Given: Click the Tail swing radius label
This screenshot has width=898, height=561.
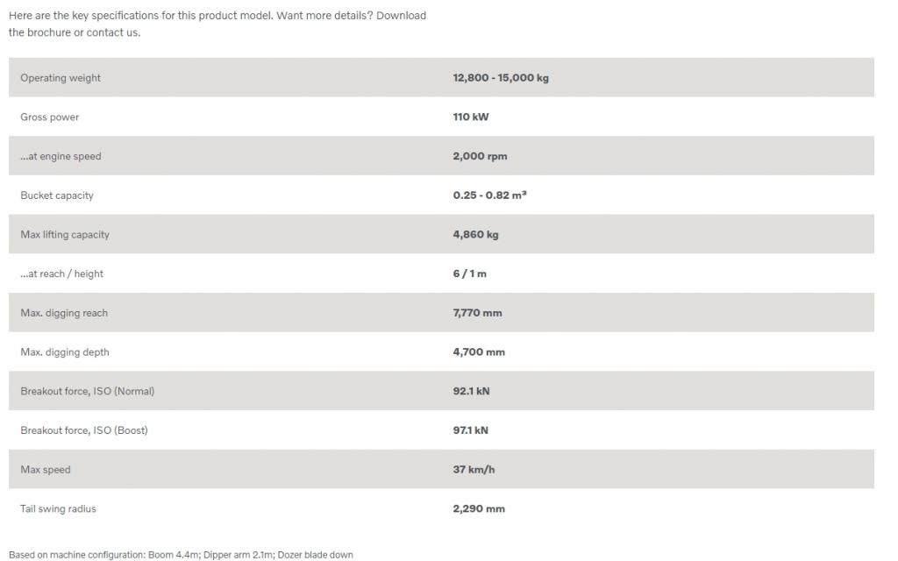Looking at the screenshot, I should (x=58, y=509).
